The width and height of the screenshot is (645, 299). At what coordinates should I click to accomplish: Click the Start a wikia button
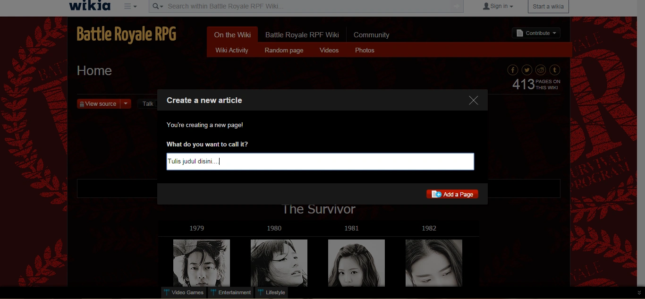(x=548, y=7)
